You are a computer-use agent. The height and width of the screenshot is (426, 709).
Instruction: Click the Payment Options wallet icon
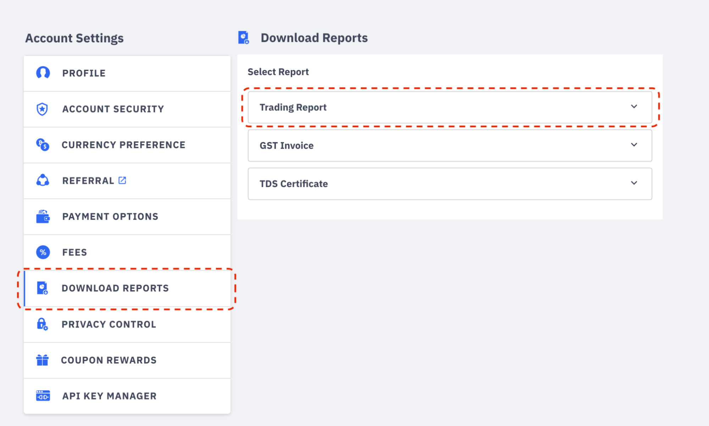[43, 216]
